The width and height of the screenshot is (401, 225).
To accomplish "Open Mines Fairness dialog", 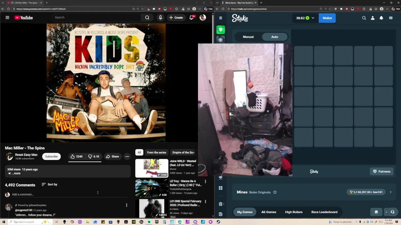I will [382, 172].
